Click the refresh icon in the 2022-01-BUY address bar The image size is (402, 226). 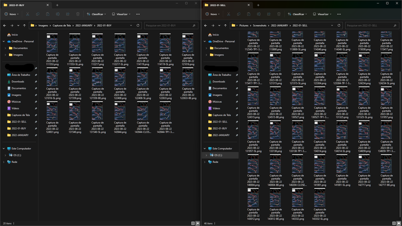(x=138, y=25)
